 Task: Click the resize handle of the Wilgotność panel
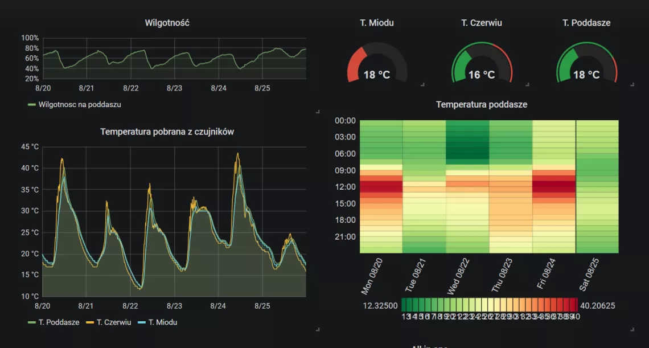317,112
